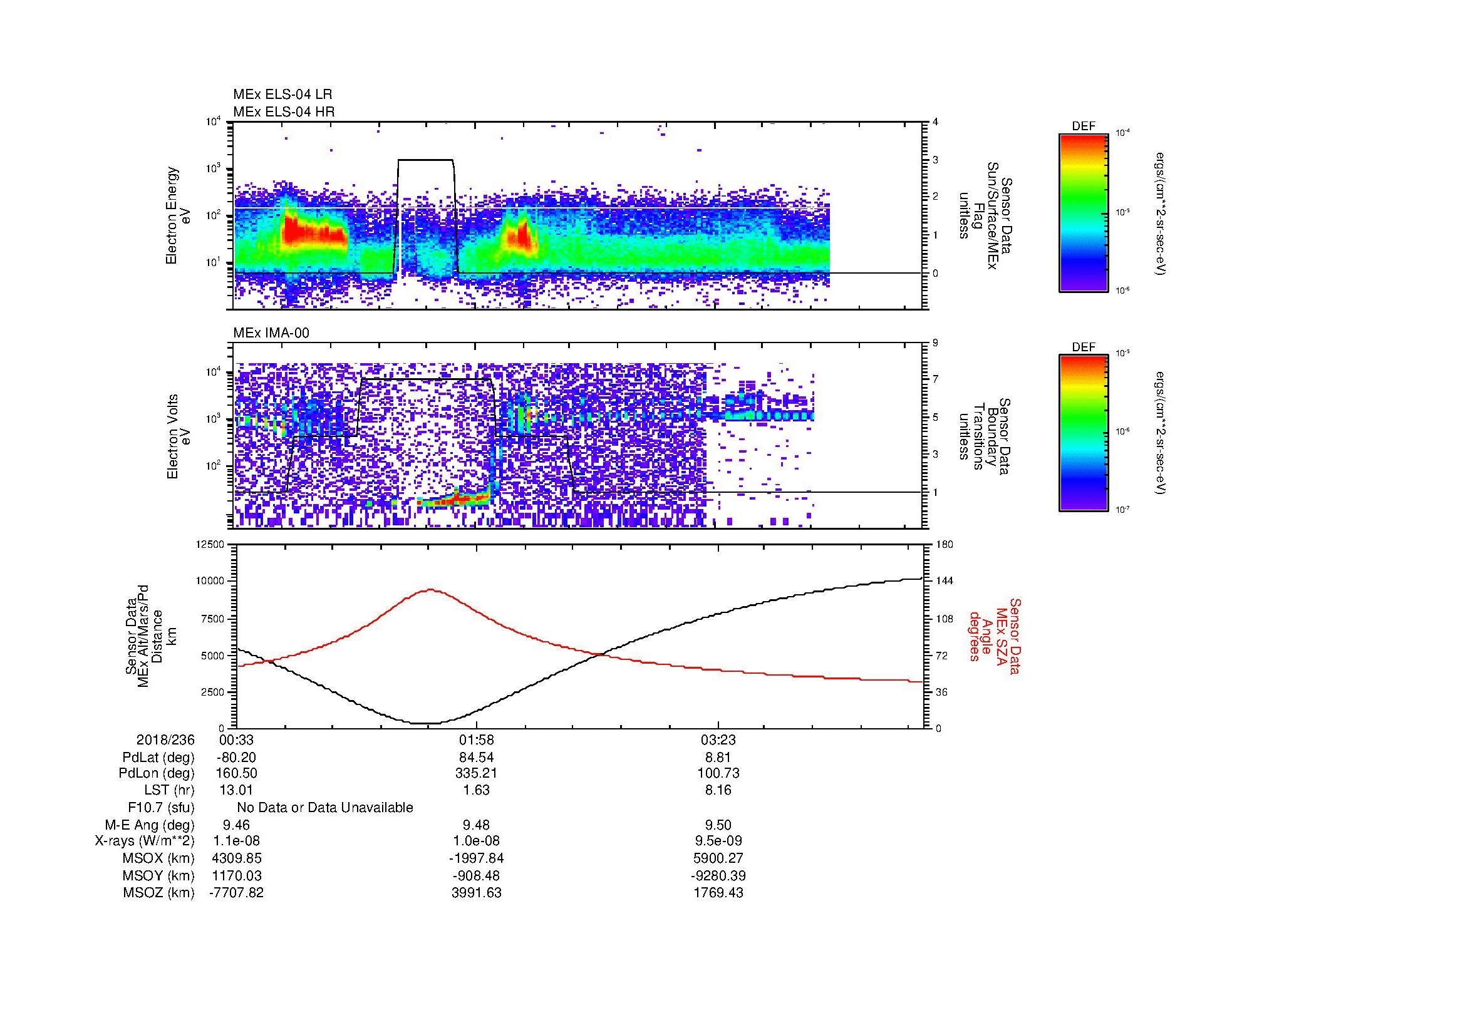Click the time tick label '01:58'
Image resolution: width=1465 pixels, height=1035 pixels.
pyautogui.click(x=477, y=739)
